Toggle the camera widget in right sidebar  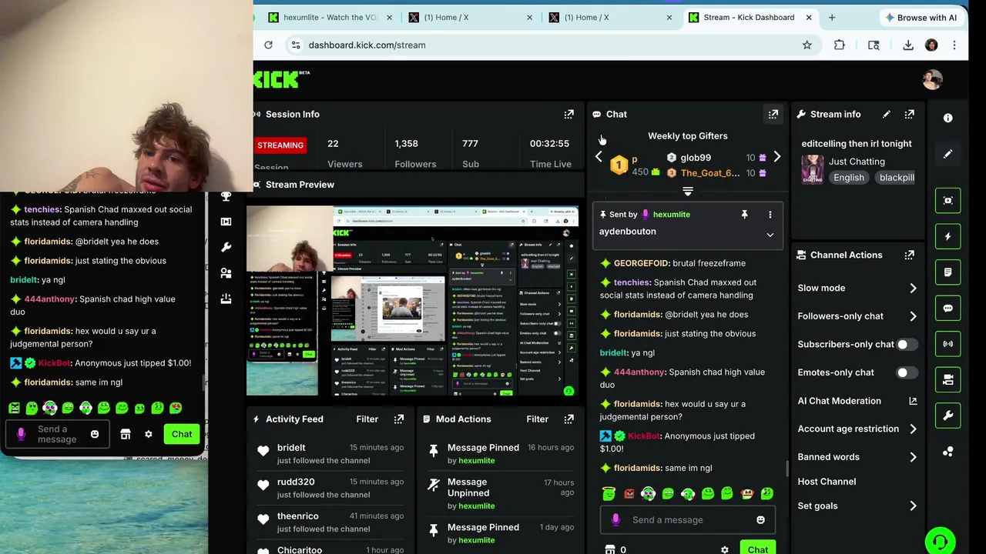pos(947,379)
